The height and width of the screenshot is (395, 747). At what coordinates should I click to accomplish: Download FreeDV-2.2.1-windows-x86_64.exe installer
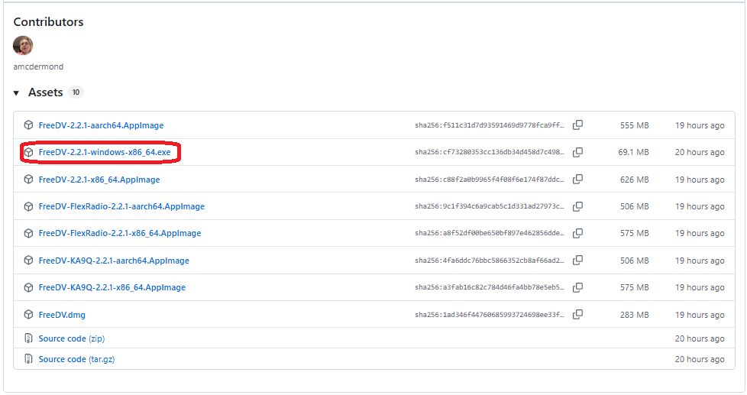[105, 153]
